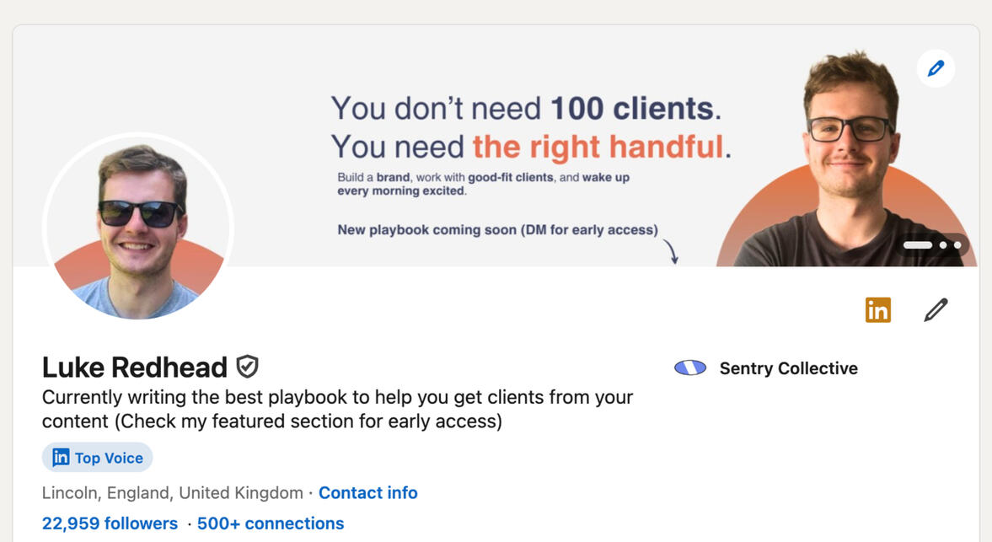Switch to the second banner slide dot
Viewport: 992px width, 542px height.
[944, 245]
